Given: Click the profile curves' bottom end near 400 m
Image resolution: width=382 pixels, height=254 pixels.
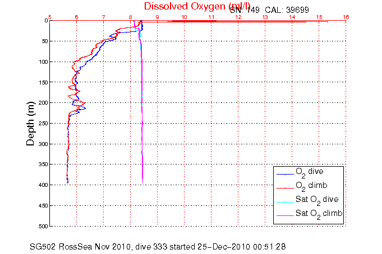Looking at the screenshot, I should (67, 182).
